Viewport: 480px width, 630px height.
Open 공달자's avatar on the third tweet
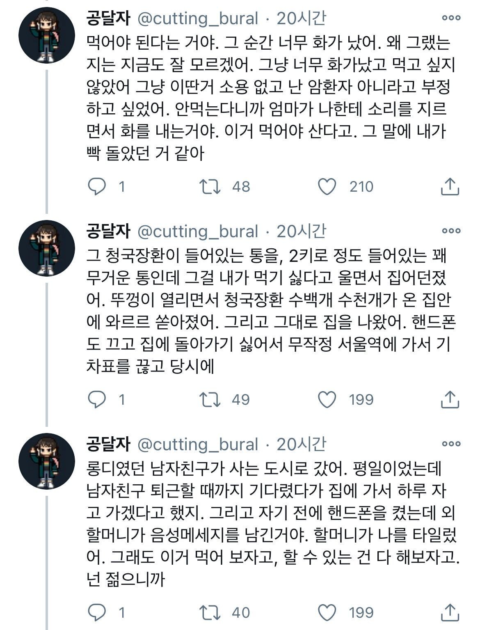pos(47,461)
